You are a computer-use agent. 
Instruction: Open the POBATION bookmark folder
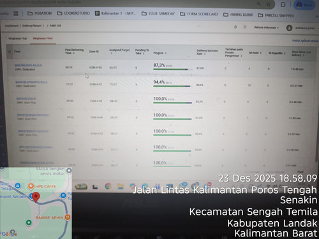click(40, 13)
